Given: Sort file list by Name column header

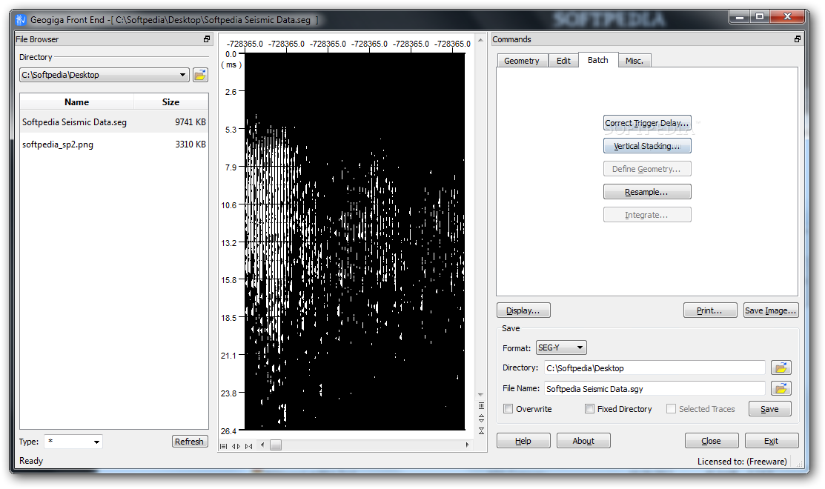Looking at the screenshot, I should (77, 102).
